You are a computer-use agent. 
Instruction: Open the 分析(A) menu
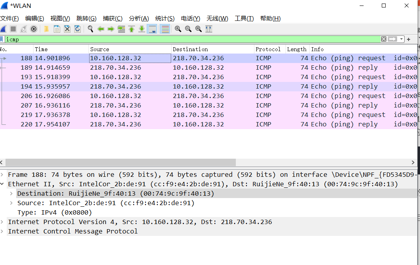pyautogui.click(x=139, y=19)
